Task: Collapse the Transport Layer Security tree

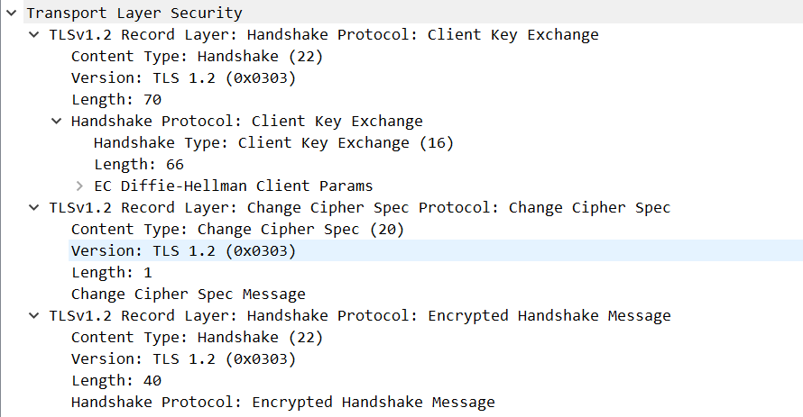Action: (x=11, y=14)
